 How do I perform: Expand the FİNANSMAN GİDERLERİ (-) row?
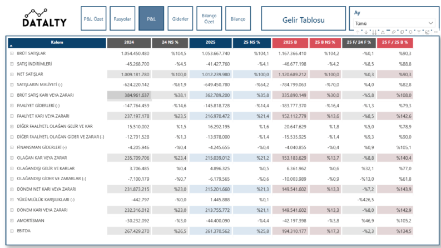[x=12, y=147]
